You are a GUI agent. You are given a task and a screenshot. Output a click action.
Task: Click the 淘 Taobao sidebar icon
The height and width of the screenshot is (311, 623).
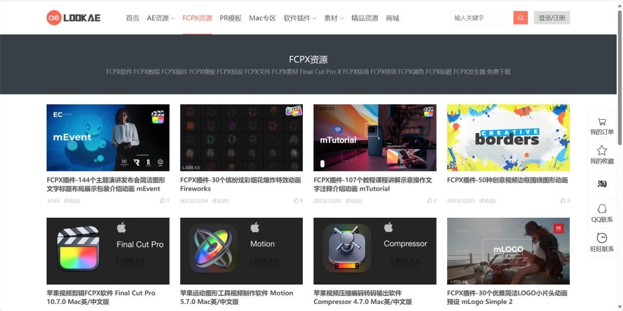pyautogui.click(x=602, y=184)
